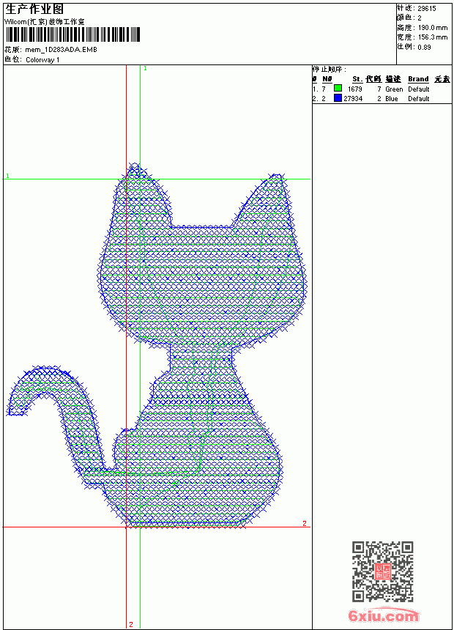
Task: Click the height value 190.0 mm
Action: pyautogui.click(x=433, y=28)
